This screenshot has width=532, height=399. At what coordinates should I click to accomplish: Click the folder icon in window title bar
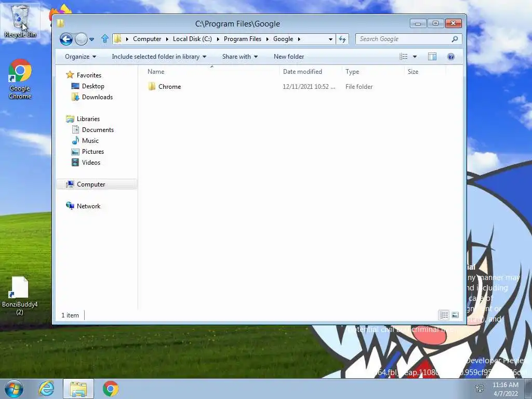pos(61,23)
